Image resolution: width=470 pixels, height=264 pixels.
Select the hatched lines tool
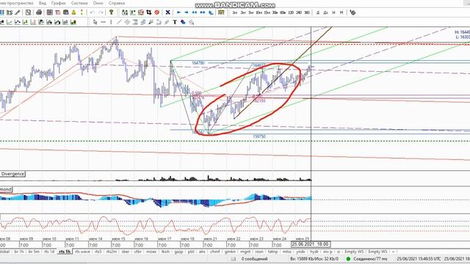coord(191,22)
